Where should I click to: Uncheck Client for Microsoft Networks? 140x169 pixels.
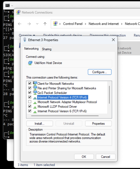(x=30, y=83)
